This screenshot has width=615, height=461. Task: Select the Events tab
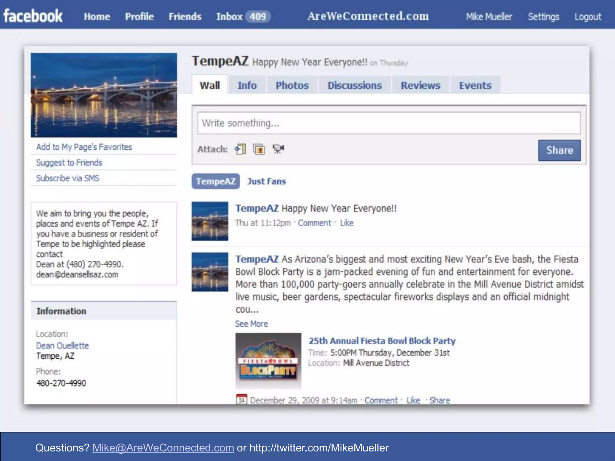[x=475, y=86]
